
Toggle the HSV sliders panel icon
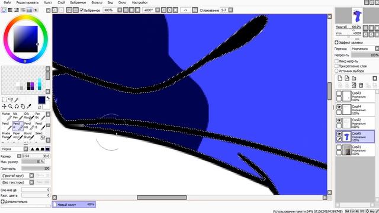[x=17, y=10]
